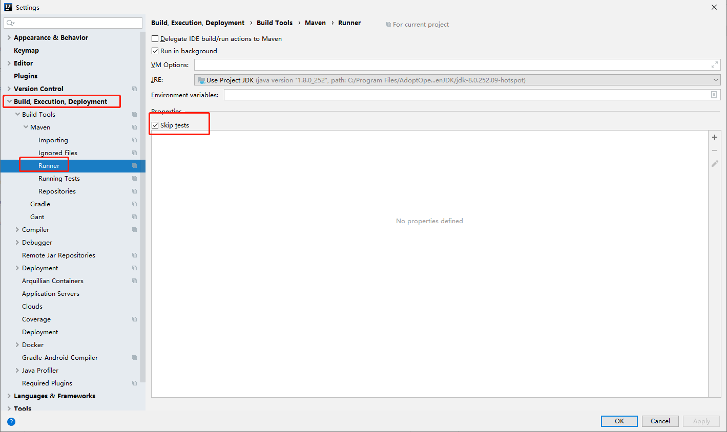Click the VM Options input field
The height and width of the screenshot is (432, 727).
coord(457,64)
